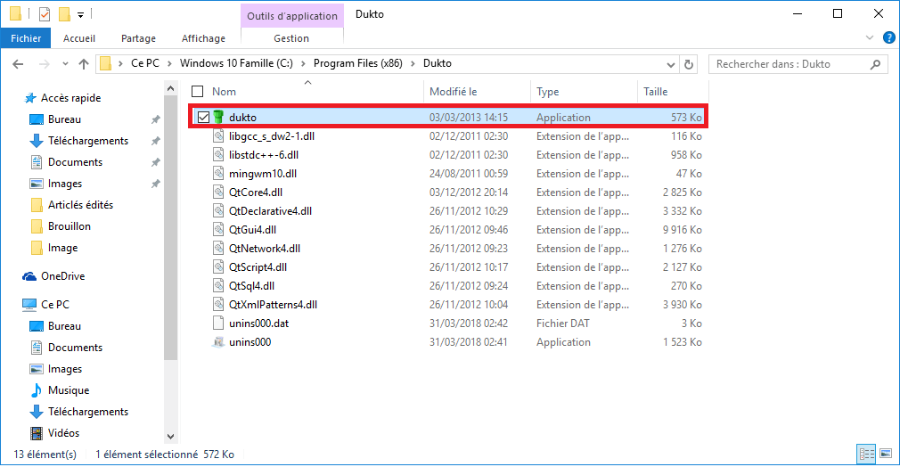
Task: Switch to details view icon in status bar
Action: 863,454
